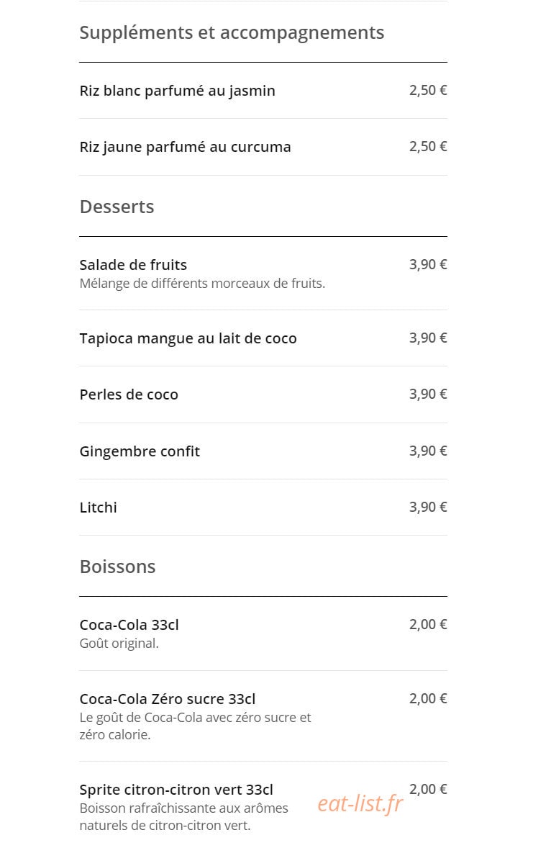Pick the Perles de coco dessert

tap(263, 394)
